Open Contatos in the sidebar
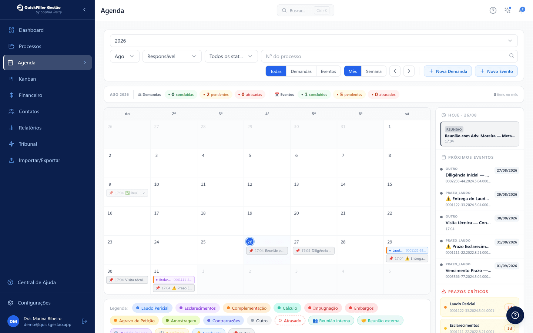Screen dimensions: 533x333 click(x=47, y=111)
